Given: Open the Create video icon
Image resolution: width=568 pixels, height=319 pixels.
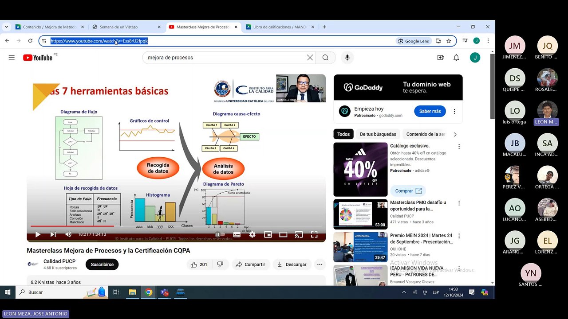Looking at the screenshot, I should (441, 58).
